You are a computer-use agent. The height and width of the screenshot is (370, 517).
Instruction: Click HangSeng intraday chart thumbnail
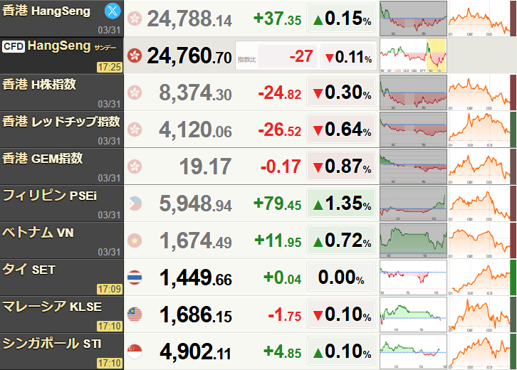[413, 18]
